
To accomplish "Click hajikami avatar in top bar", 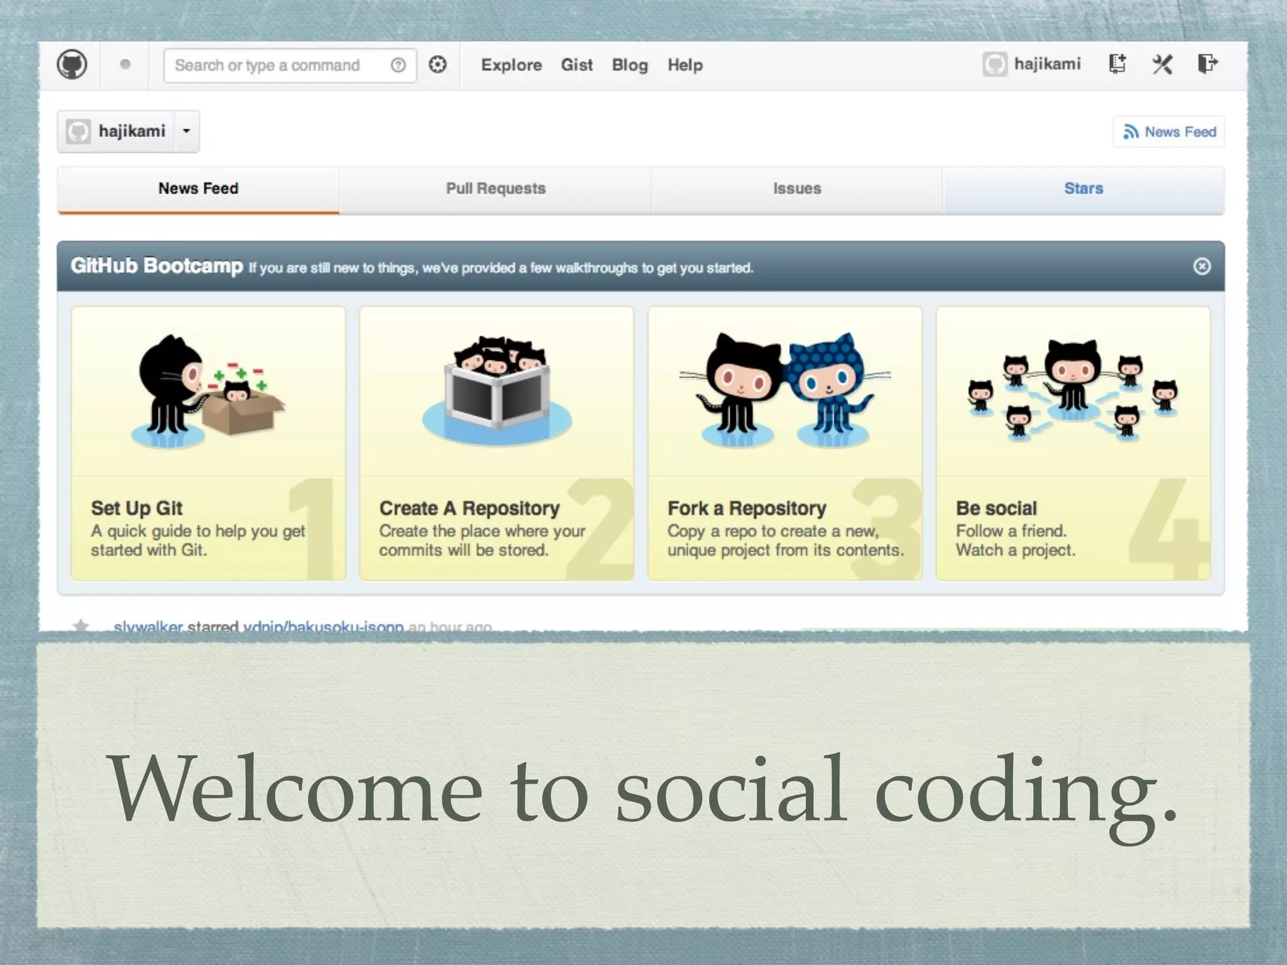I will click(995, 64).
